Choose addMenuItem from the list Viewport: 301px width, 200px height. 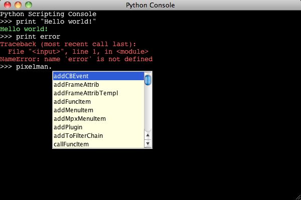tap(98, 110)
